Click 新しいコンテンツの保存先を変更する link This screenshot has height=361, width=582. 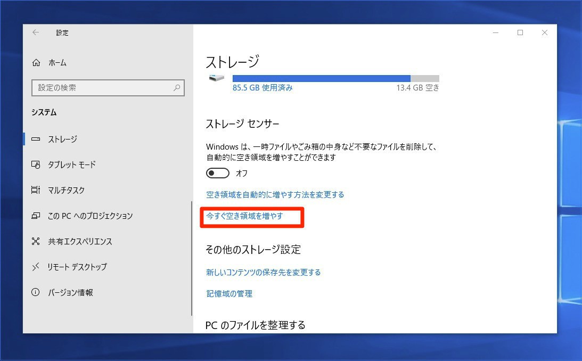tap(263, 272)
